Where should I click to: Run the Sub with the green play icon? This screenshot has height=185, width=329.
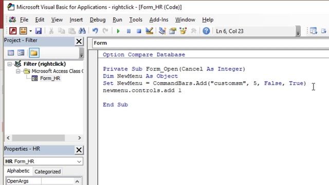(x=118, y=31)
